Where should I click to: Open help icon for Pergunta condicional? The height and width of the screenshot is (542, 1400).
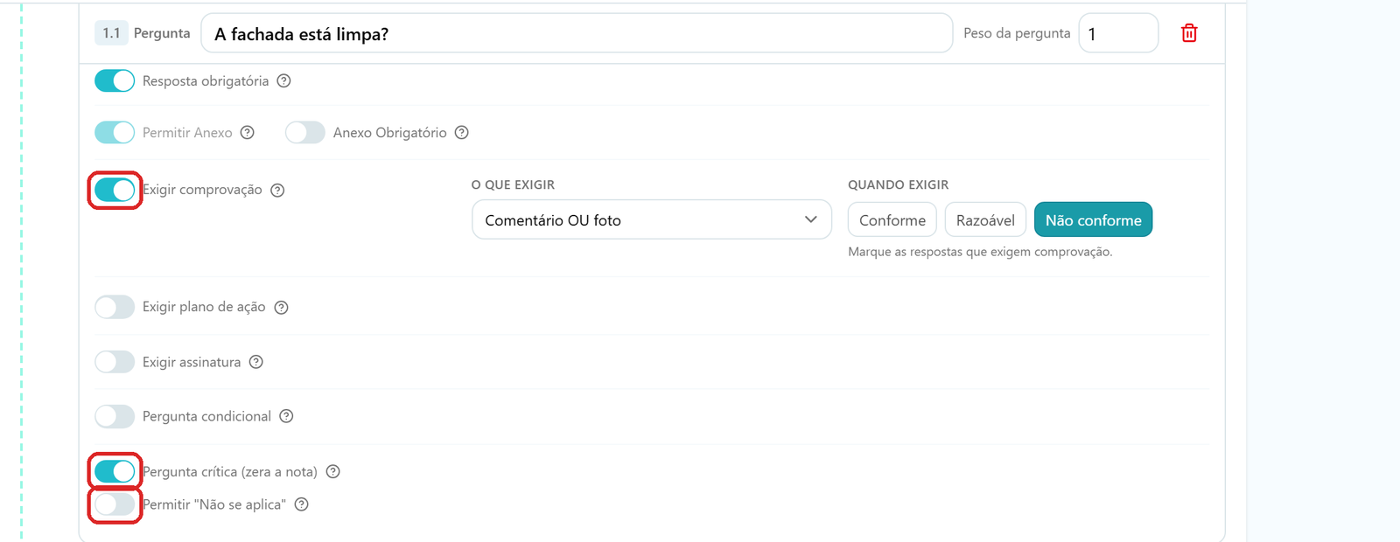[286, 416]
